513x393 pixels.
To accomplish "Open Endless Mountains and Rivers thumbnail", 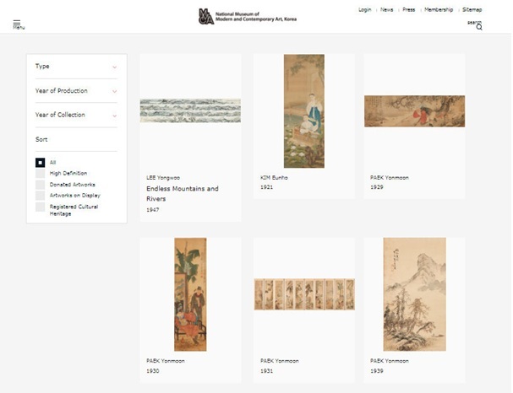I will point(190,110).
